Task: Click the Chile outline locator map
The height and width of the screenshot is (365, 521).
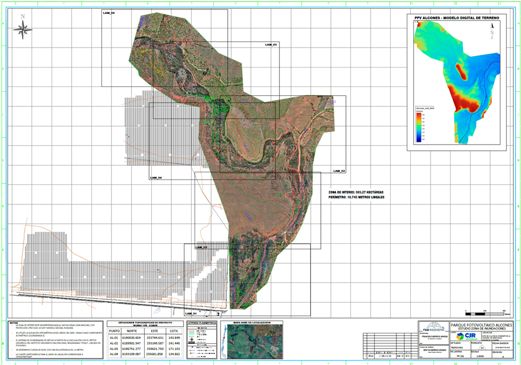Action: point(223,341)
